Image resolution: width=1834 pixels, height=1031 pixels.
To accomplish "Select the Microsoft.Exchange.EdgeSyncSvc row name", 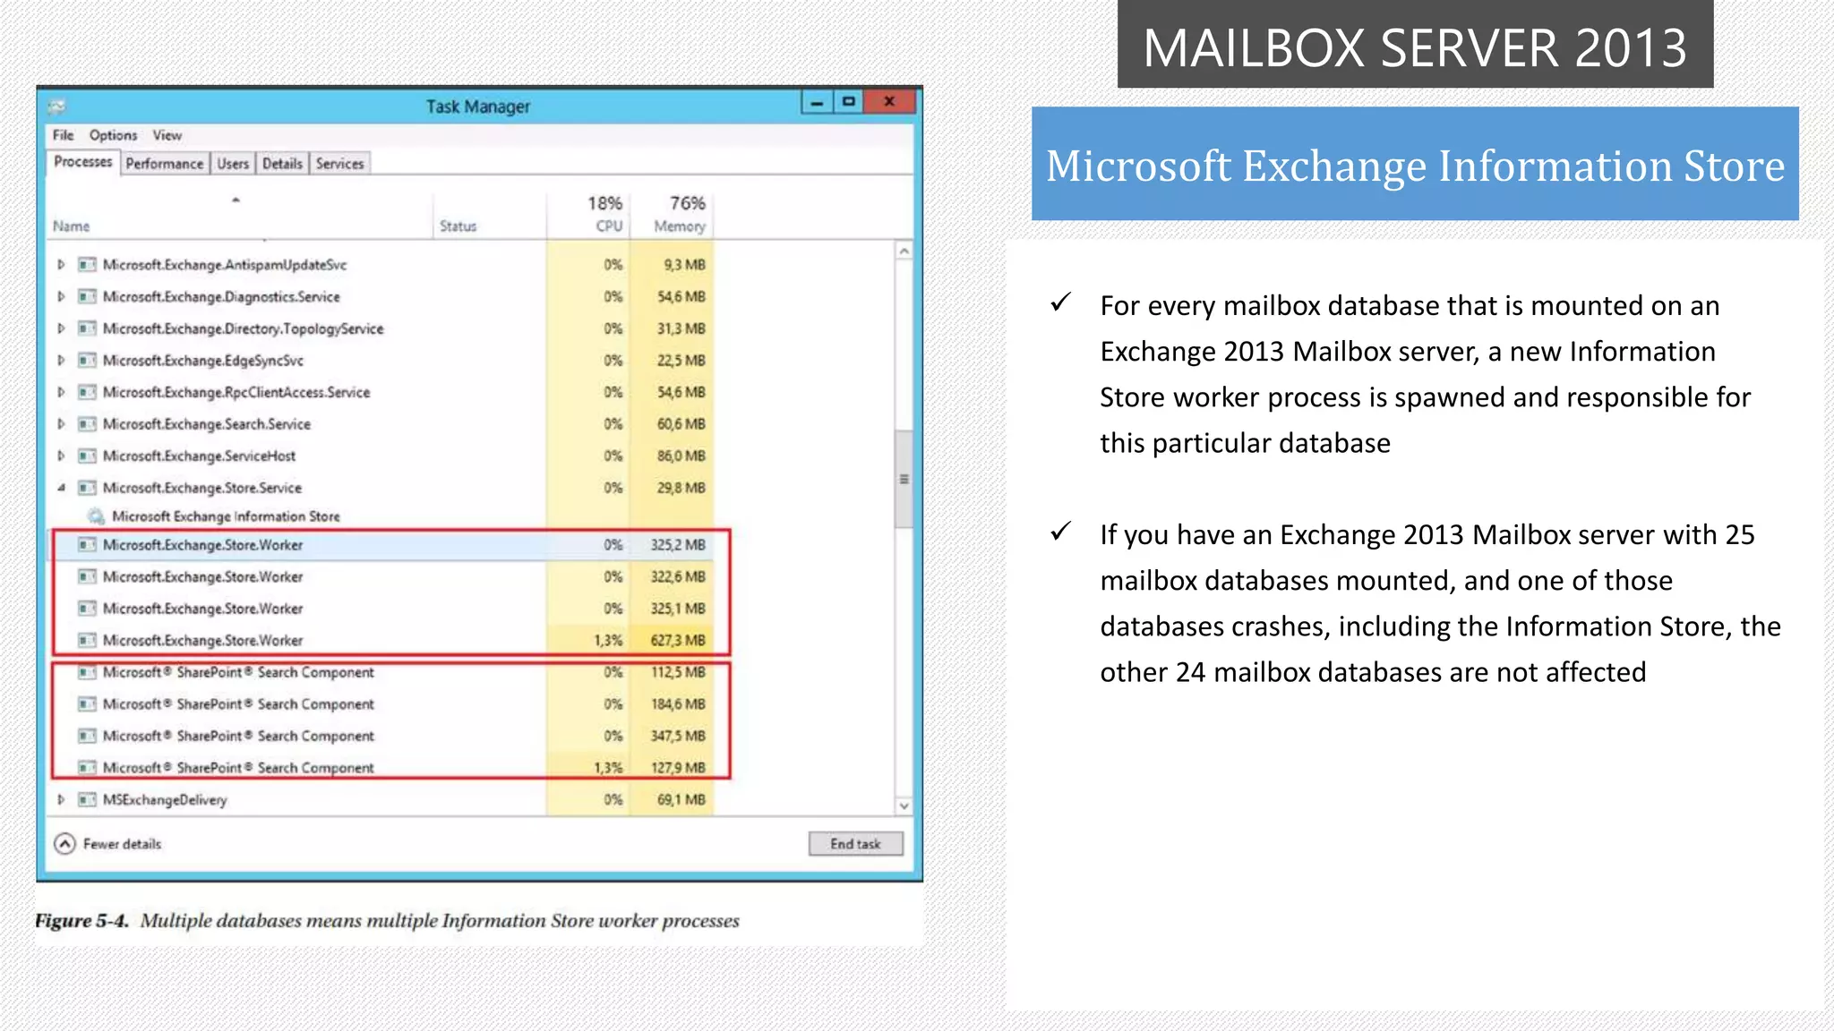I will 203,361.
